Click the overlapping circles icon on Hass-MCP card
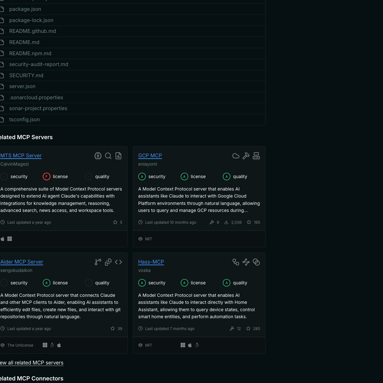This screenshot has width=383, height=383. click(x=256, y=262)
